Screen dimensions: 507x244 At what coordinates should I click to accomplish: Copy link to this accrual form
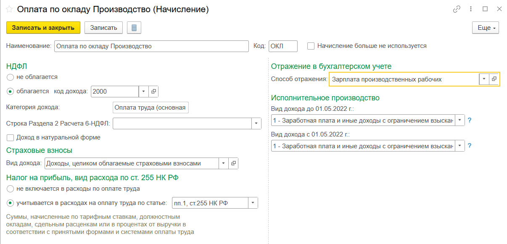[457, 9]
